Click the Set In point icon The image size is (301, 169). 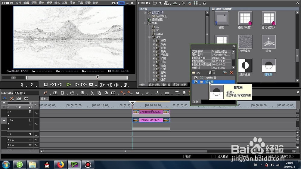22,85
